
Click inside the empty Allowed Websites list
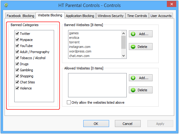tap(97, 85)
